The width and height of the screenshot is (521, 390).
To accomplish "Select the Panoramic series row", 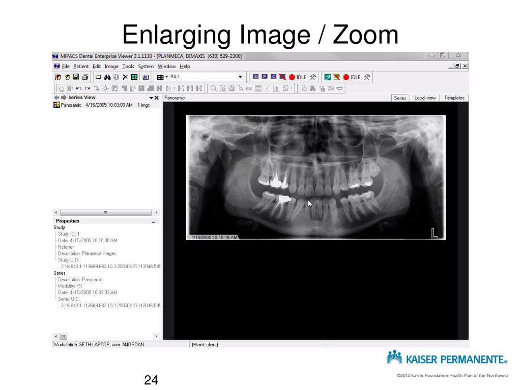I will point(106,105).
